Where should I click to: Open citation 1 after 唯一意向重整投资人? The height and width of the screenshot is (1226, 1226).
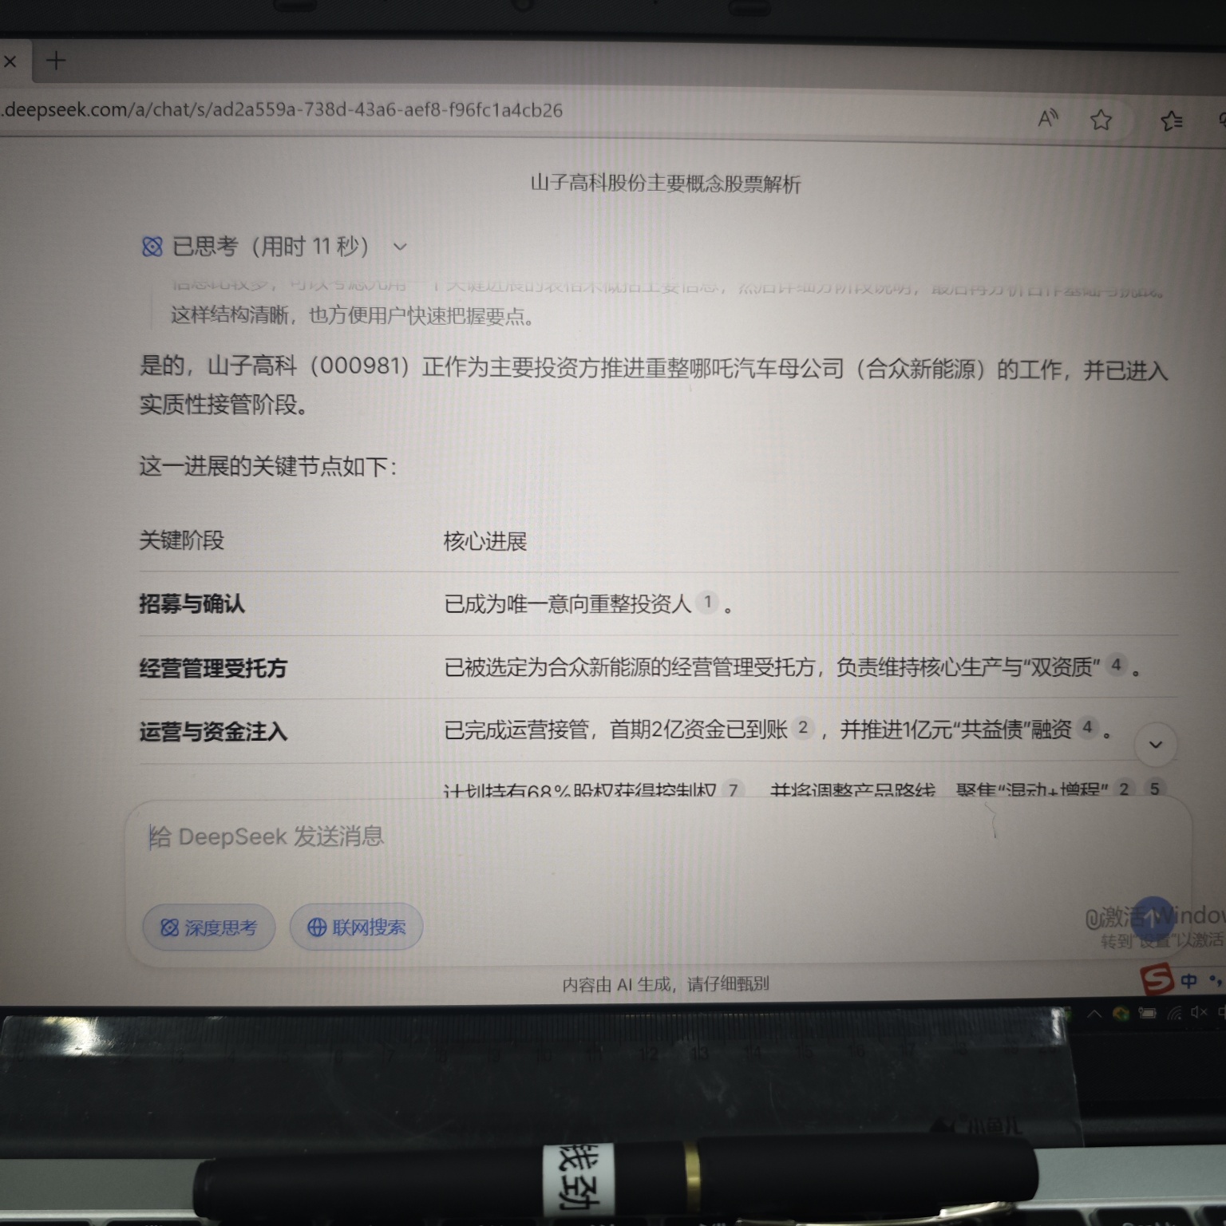[707, 602]
